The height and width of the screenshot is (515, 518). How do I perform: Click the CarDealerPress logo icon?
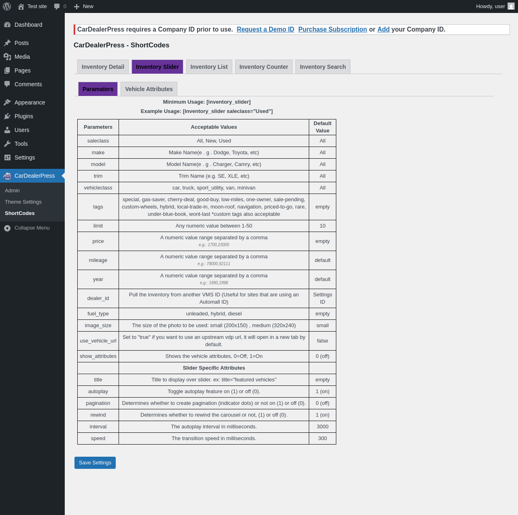pyautogui.click(x=7, y=176)
